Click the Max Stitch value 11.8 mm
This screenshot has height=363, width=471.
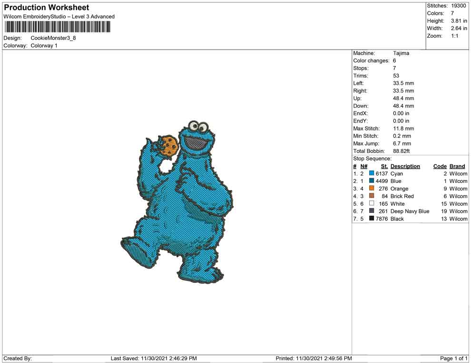[403, 129]
